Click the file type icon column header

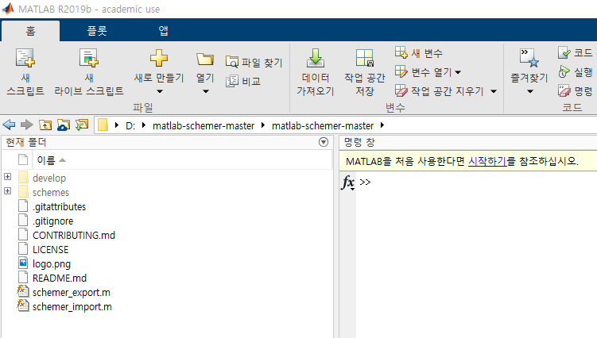[x=23, y=159]
